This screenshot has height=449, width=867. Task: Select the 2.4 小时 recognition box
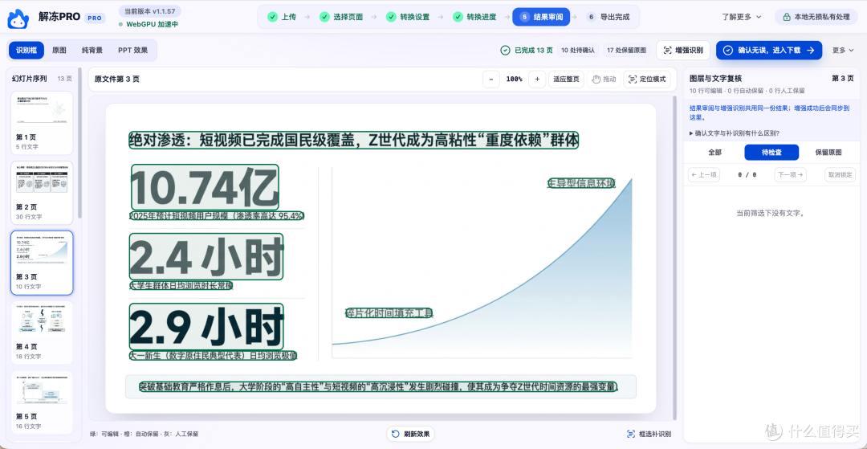(206, 256)
